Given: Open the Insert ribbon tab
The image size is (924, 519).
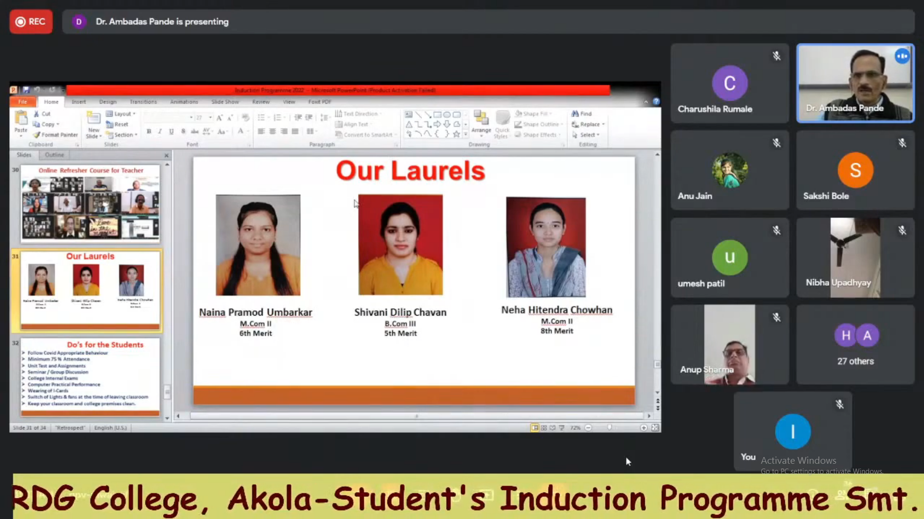Looking at the screenshot, I should click(78, 102).
